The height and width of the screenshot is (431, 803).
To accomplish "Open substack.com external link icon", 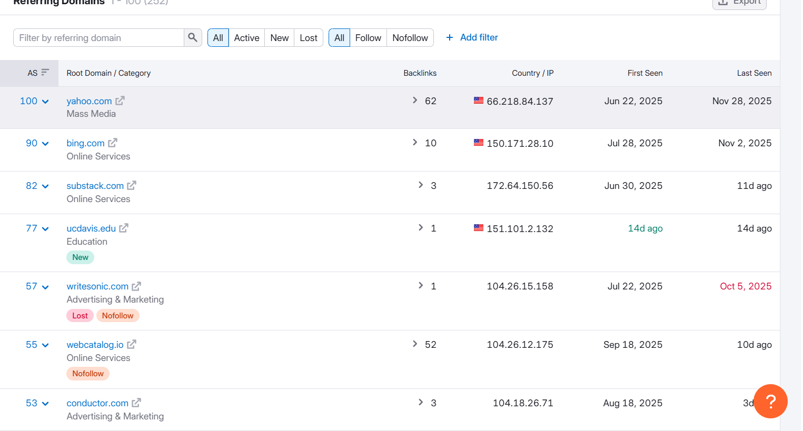I will pos(132,185).
